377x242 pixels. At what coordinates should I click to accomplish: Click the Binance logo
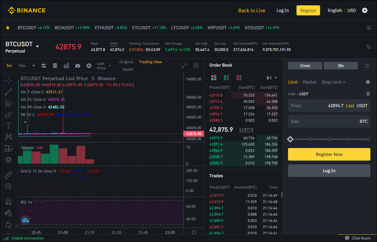[27, 10]
